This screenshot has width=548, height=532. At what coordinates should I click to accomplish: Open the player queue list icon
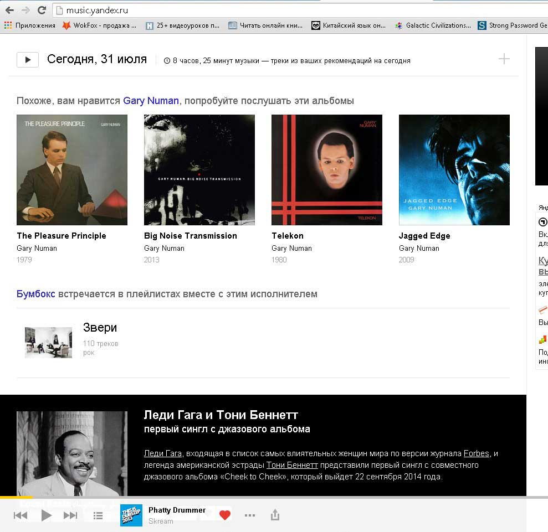(98, 515)
